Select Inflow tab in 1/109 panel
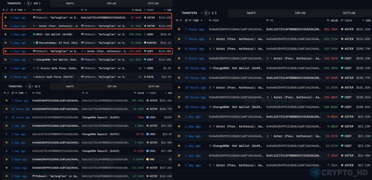 [111, 3]
